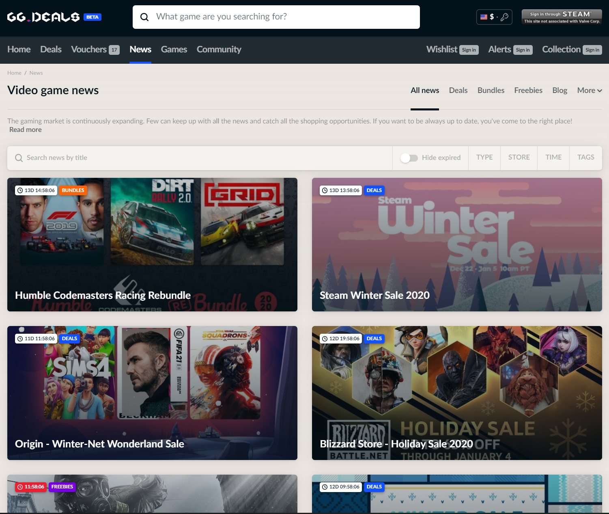Open Humble Codemasters Racing Rebundle article
Screen dimensions: 609x514
tap(152, 245)
